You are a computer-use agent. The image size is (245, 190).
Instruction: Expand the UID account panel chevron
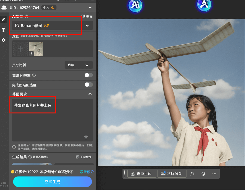coord(90,7)
